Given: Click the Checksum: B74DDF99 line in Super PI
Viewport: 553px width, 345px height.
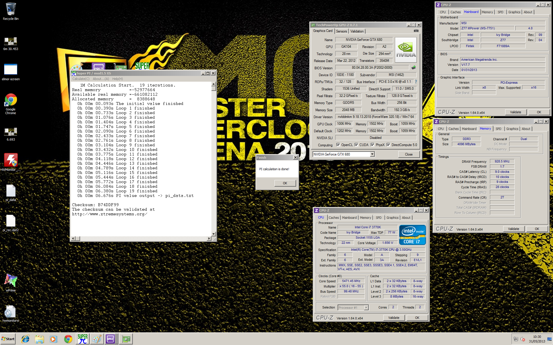Looking at the screenshot, I should [x=95, y=205].
